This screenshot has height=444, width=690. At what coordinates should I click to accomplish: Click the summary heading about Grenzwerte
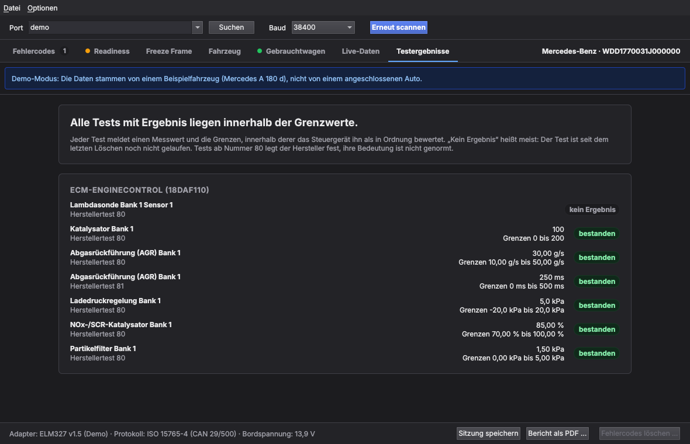point(214,123)
